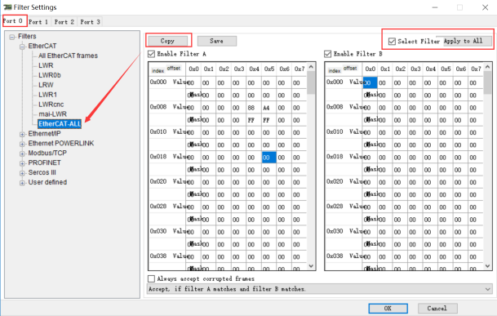Select the LWR0b filter entry

coord(50,75)
